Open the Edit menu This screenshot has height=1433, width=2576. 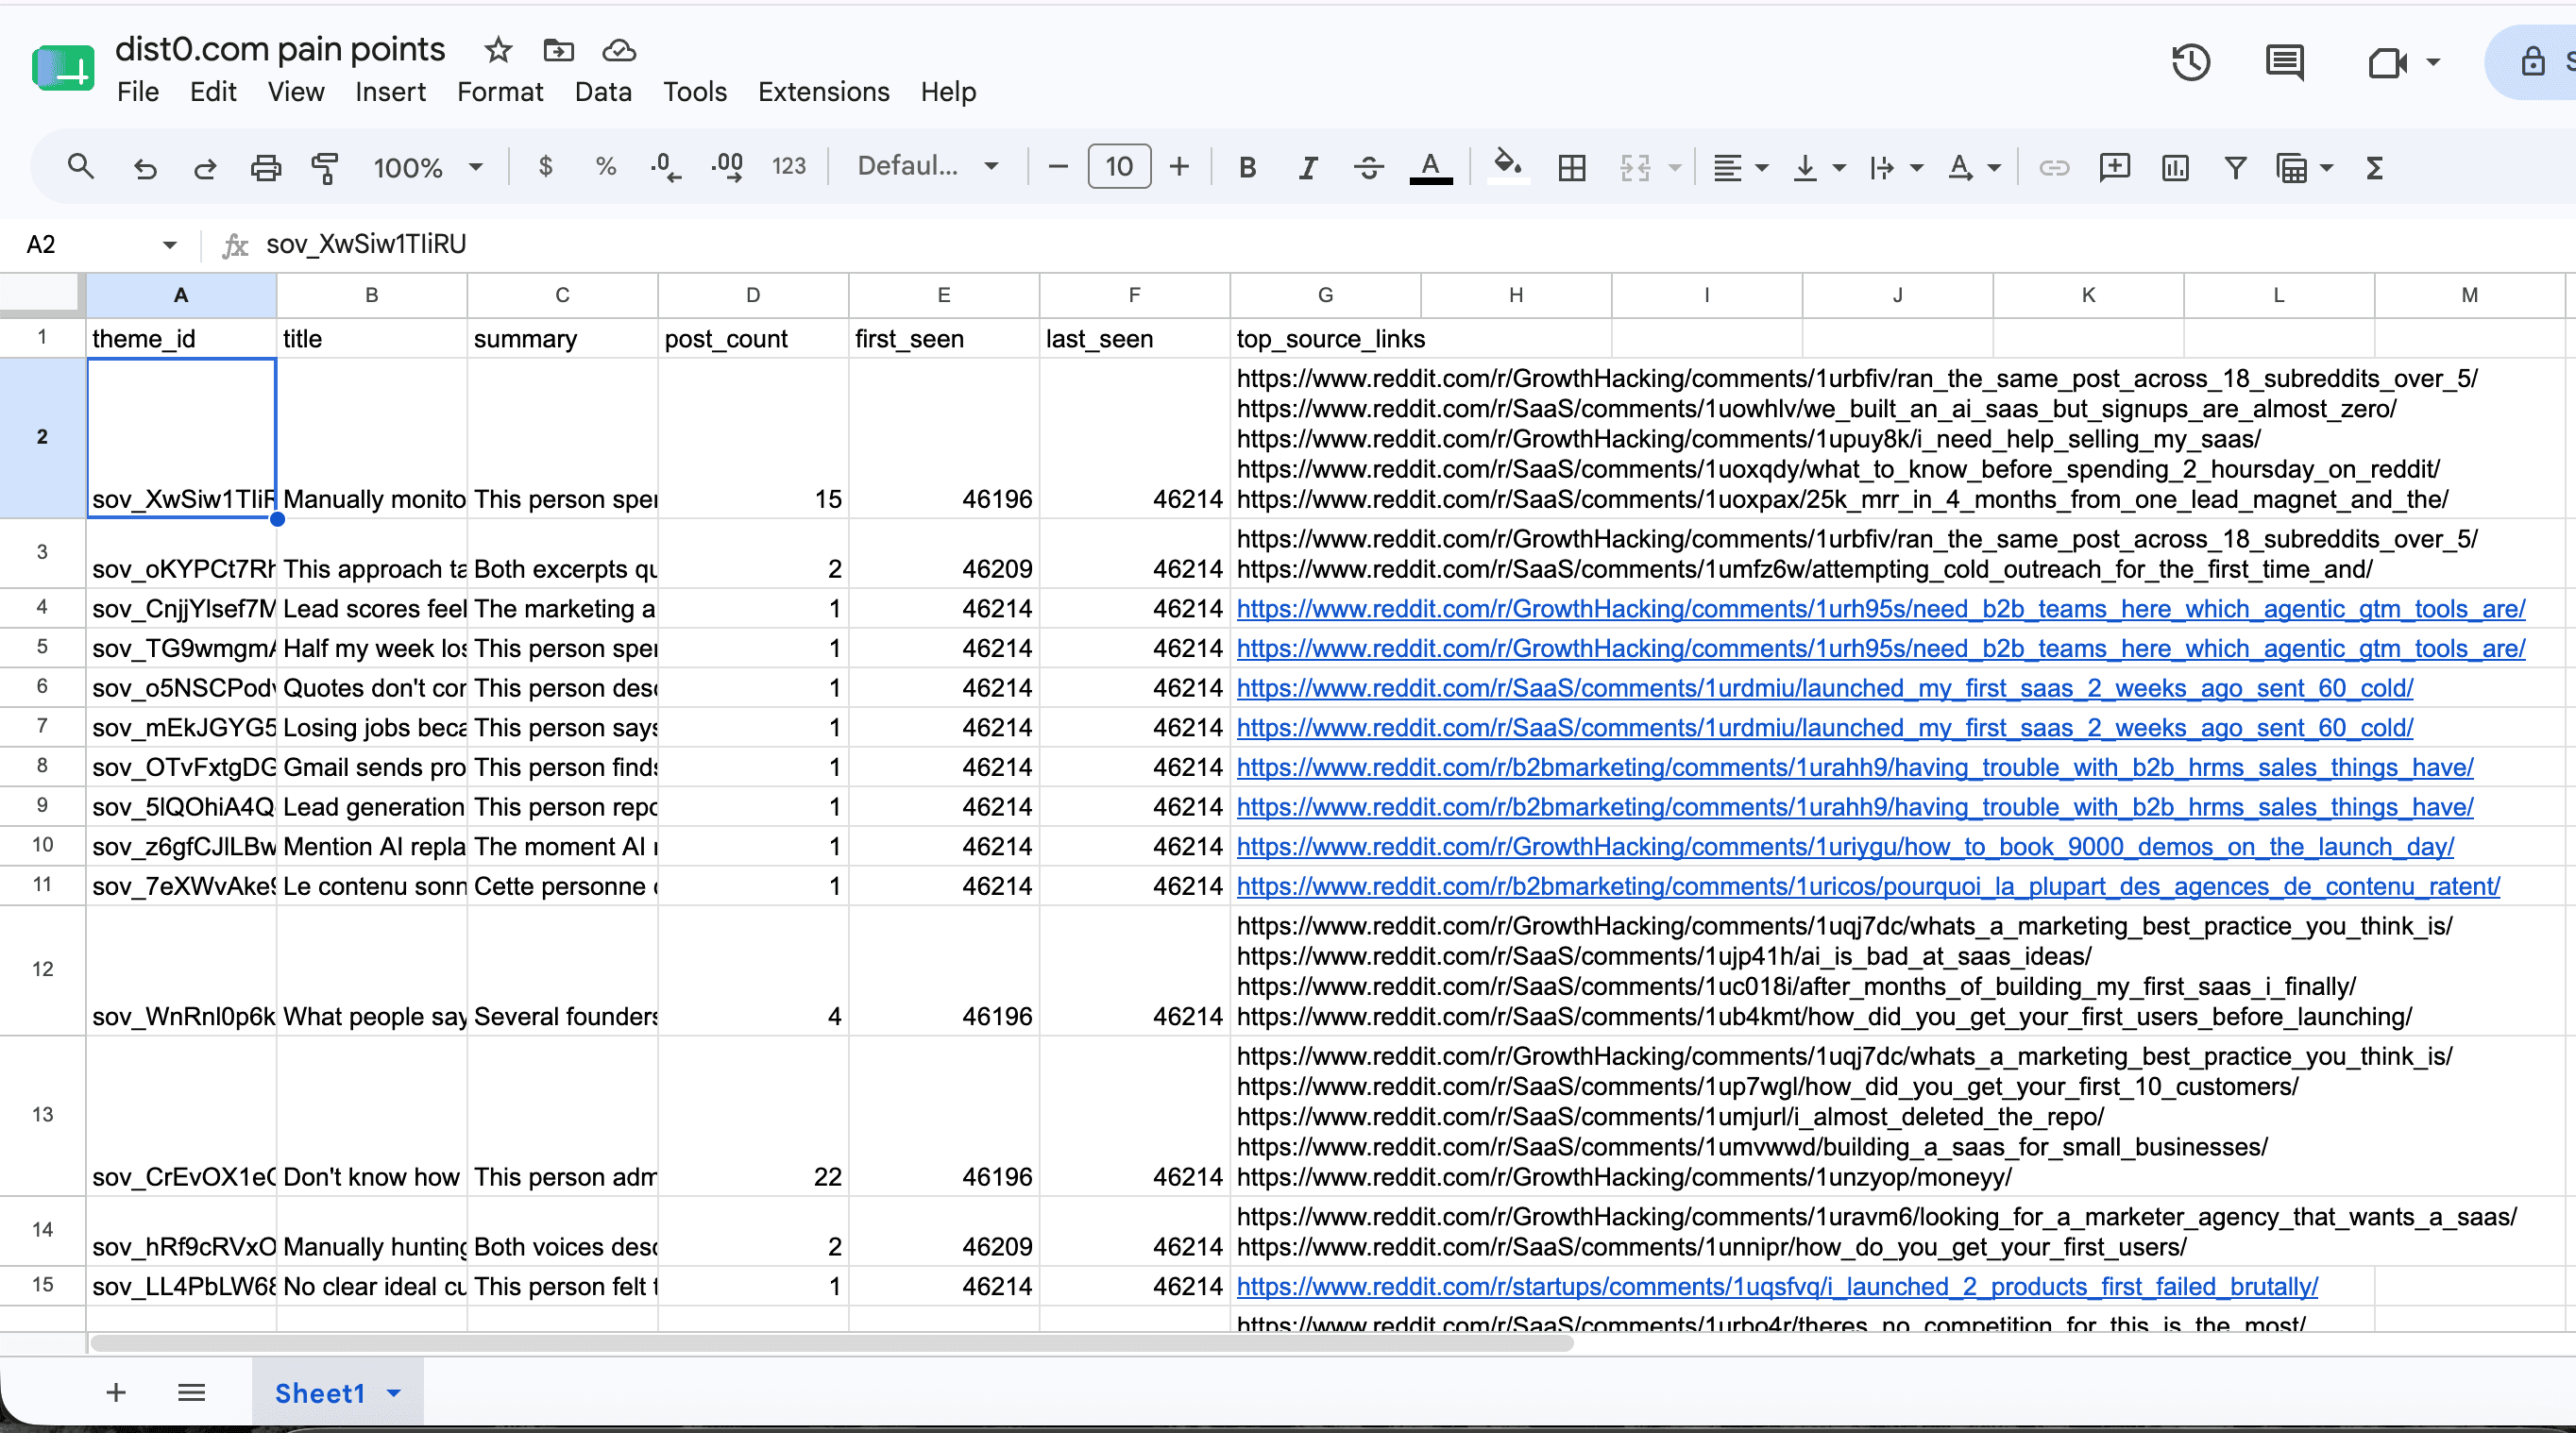tap(213, 92)
